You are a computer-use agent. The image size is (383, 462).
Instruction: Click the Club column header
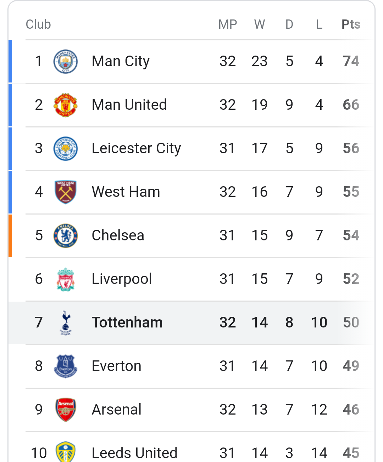tap(38, 24)
